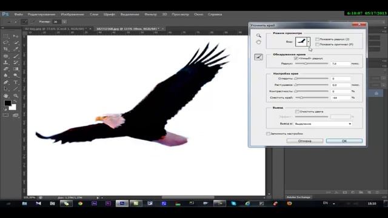Enable Показать оригинал (P) checkbox
Image resolution: width=388 pixels, height=218 pixels.
[x=317, y=44]
